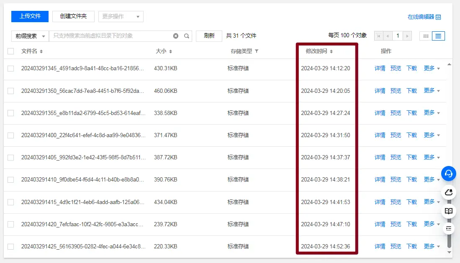Click page number 1 box
Viewport: 460px width, 263px height.
[x=398, y=36]
